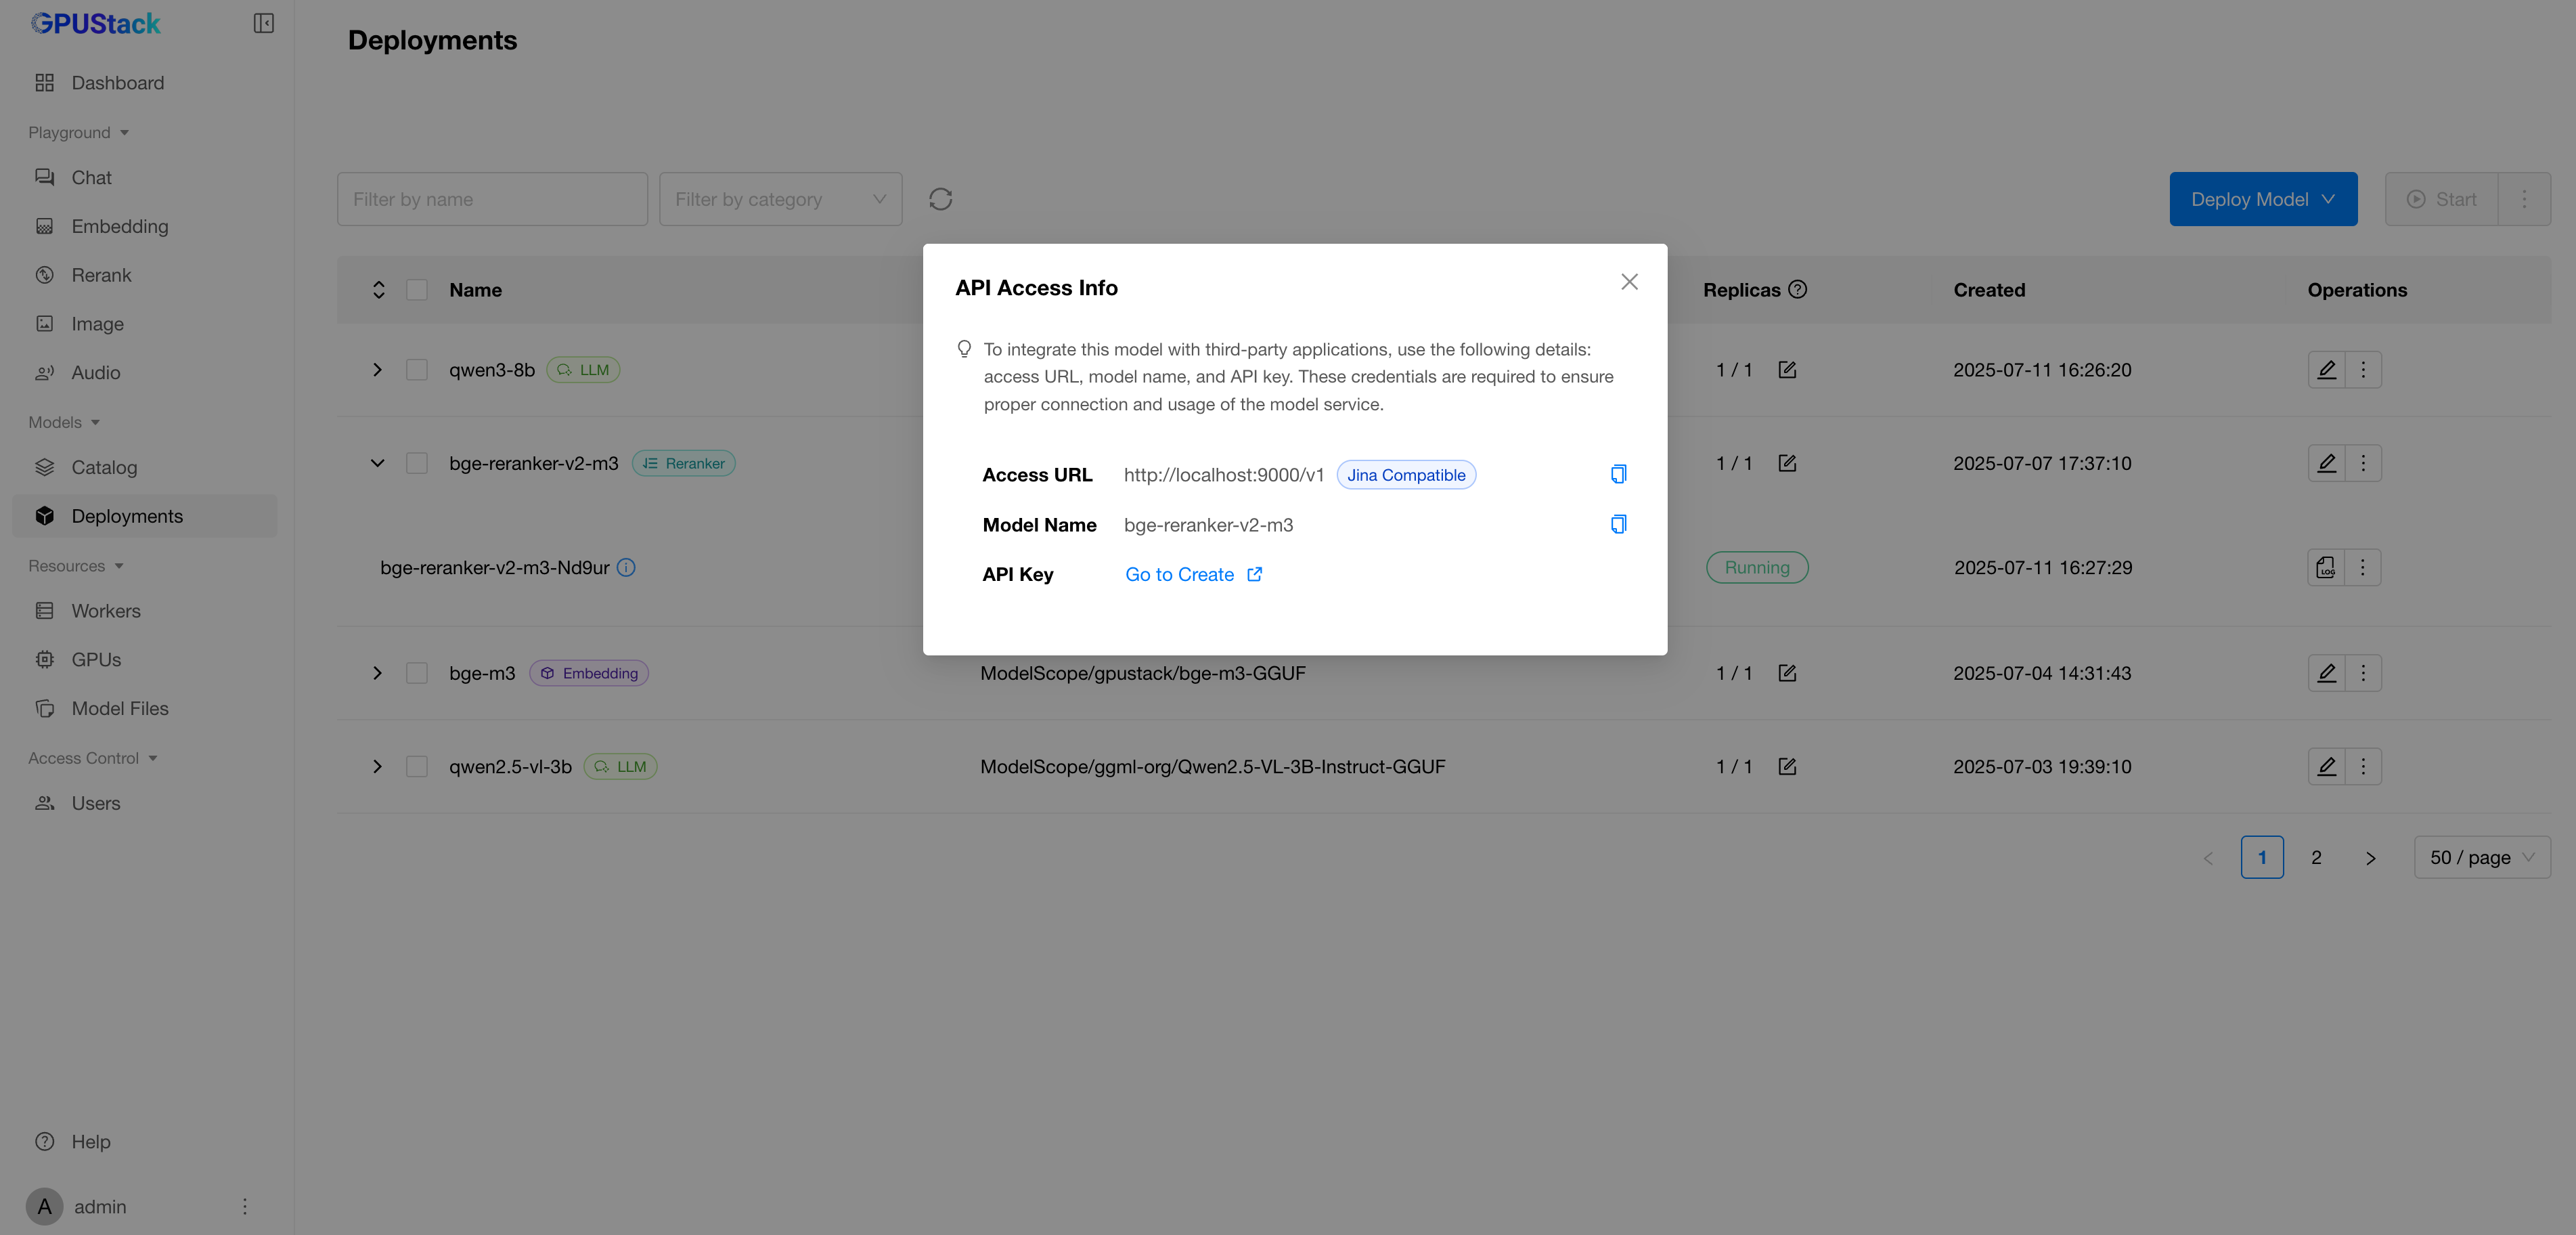Go to the Catalog menu item

(104, 467)
